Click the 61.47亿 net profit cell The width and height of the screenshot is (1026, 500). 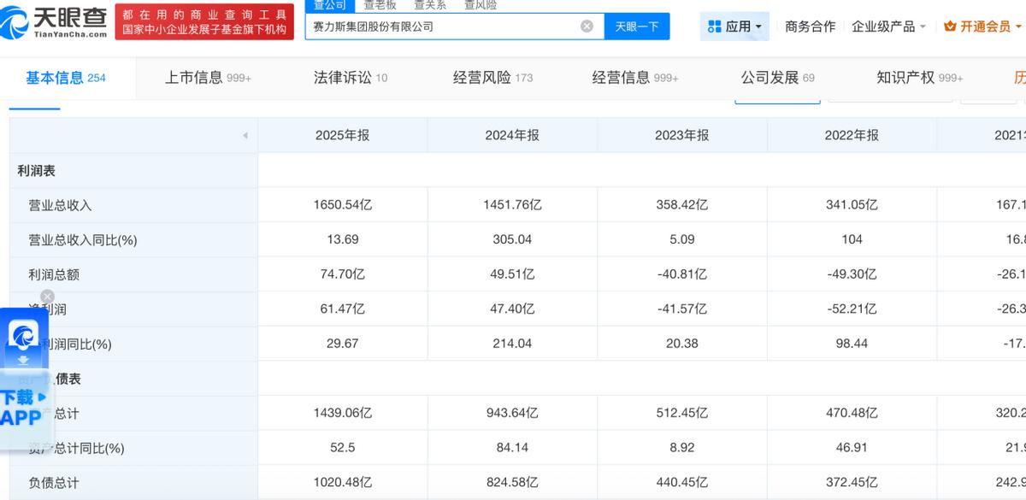click(x=342, y=309)
